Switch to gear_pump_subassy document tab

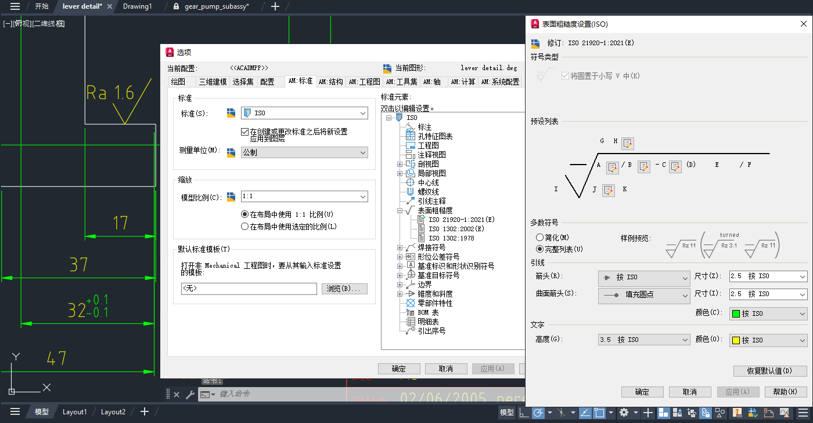click(x=217, y=6)
